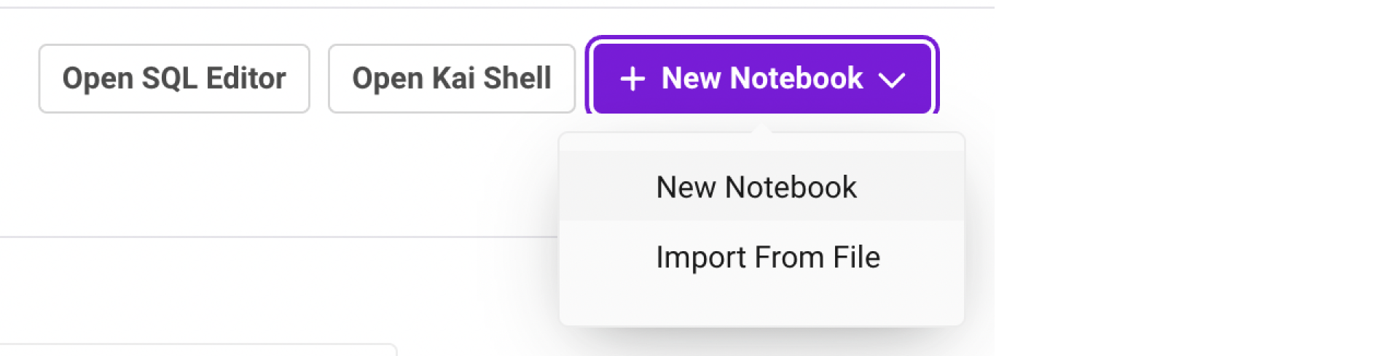This screenshot has width=1399, height=356.
Task: Launch Kai Shell via its button
Action: [451, 79]
